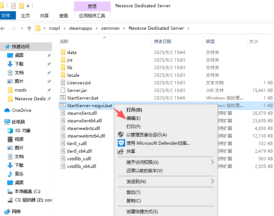
Task: Open the recent locations dropdown arrow
Action: pos(22,28)
